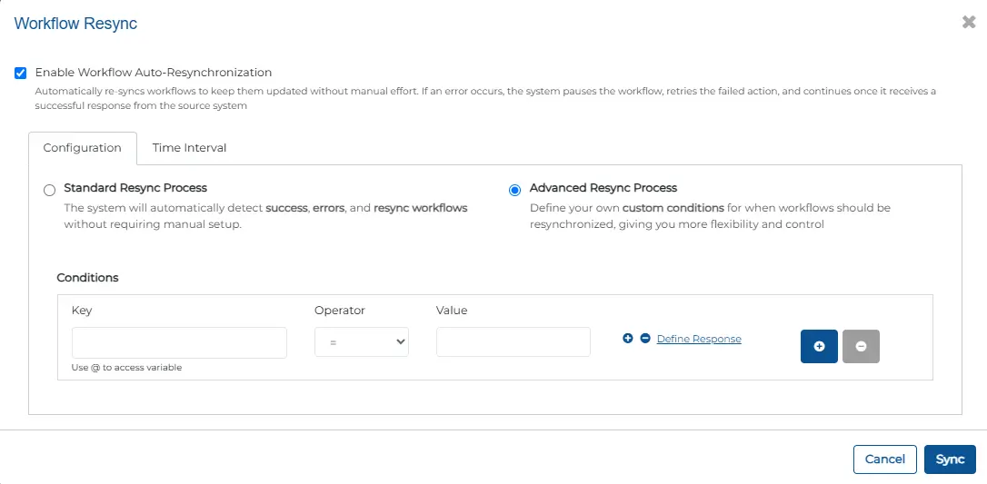The width and height of the screenshot is (987, 484).
Task: Add a condition row with blue plus button
Action: pos(819,346)
